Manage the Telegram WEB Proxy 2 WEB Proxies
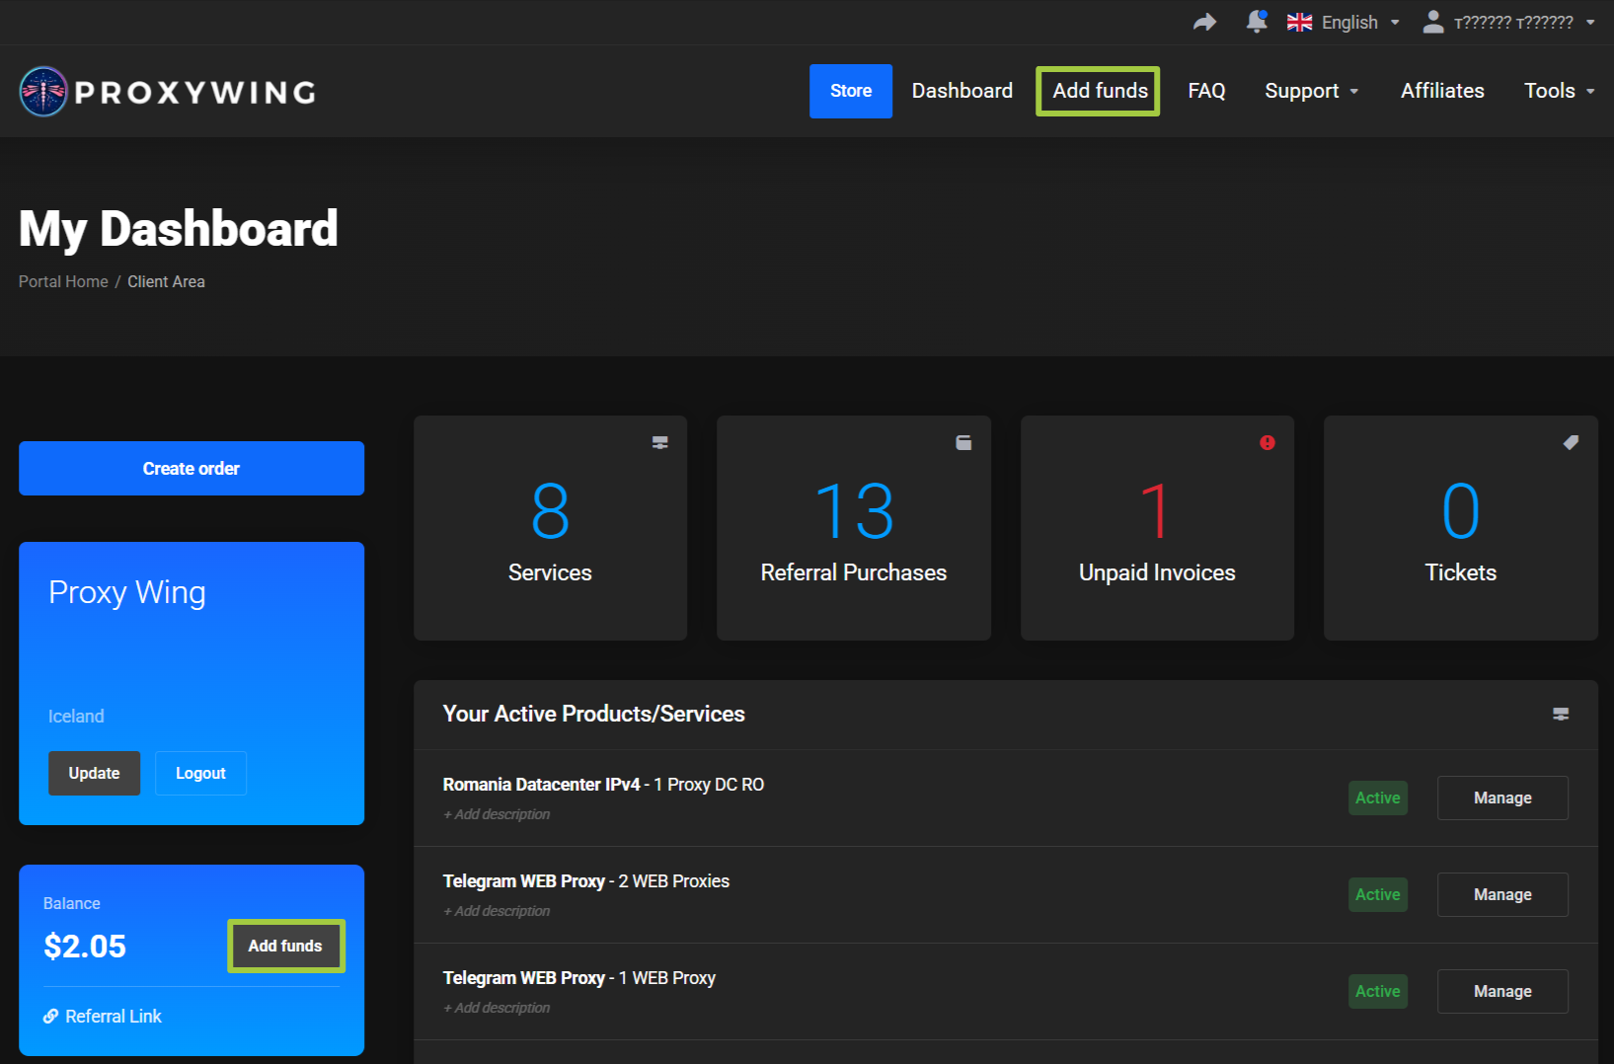Image resolution: width=1614 pixels, height=1064 pixels. 1502,894
